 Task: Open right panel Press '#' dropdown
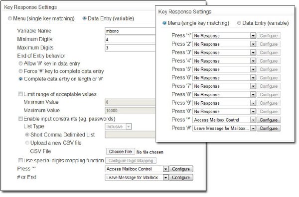coord(224,128)
